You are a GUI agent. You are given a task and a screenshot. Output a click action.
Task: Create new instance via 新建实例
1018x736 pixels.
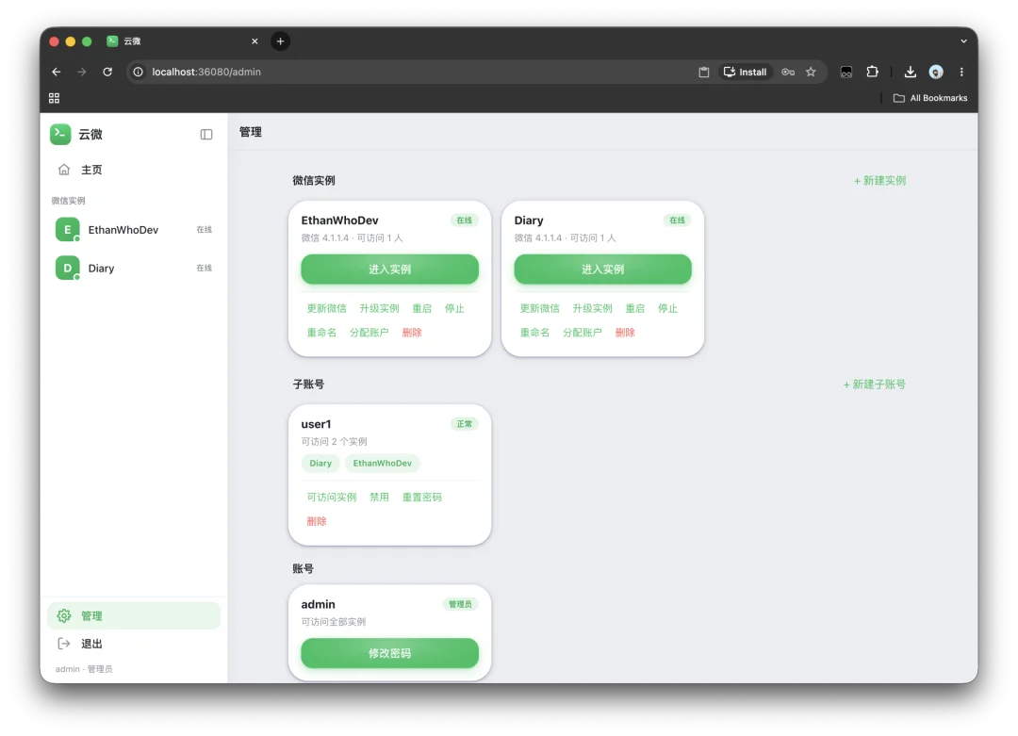pos(879,180)
